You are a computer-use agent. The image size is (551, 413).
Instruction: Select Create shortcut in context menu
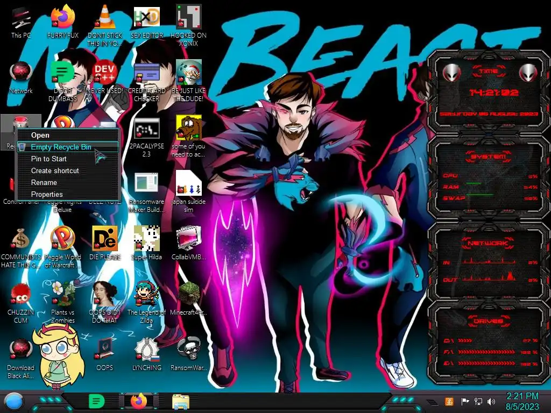coord(68,170)
